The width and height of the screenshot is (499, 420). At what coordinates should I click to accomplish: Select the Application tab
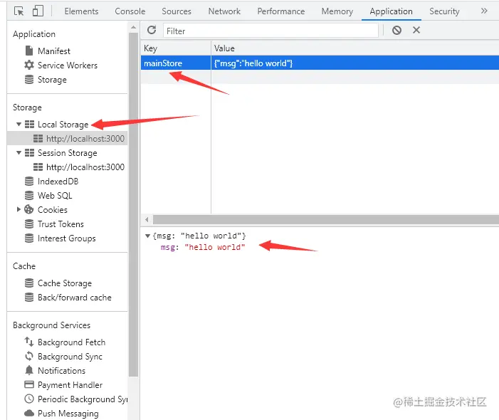coord(391,11)
